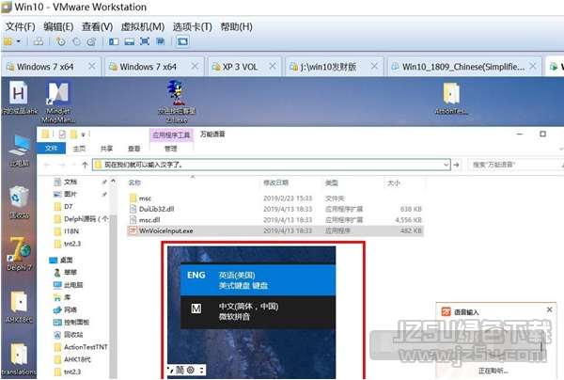The image size is (564, 380).
Task: Click the revert to snapshot icon
Action: coord(76,41)
